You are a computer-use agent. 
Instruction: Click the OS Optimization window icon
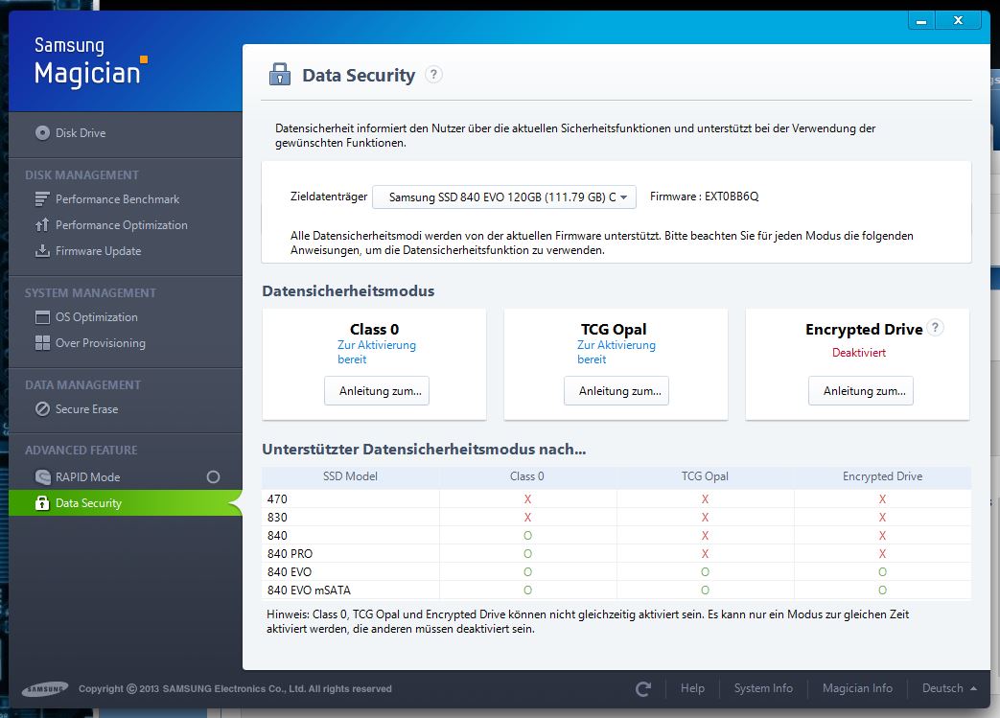[x=42, y=317]
